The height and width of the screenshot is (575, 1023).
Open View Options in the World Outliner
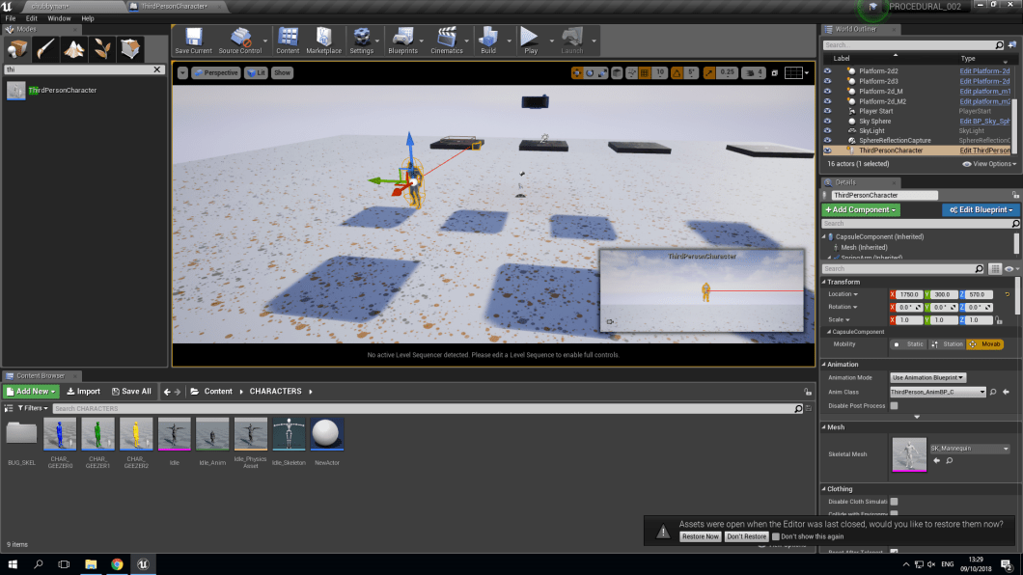[x=987, y=162]
